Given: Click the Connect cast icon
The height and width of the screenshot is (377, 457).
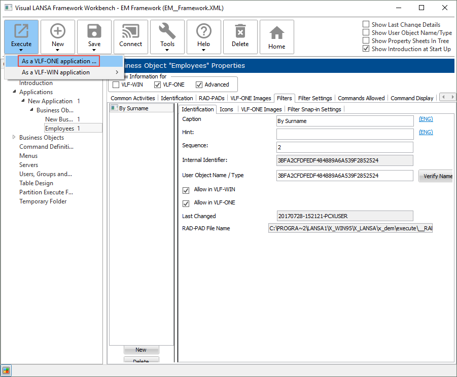Looking at the screenshot, I should click(x=131, y=32).
